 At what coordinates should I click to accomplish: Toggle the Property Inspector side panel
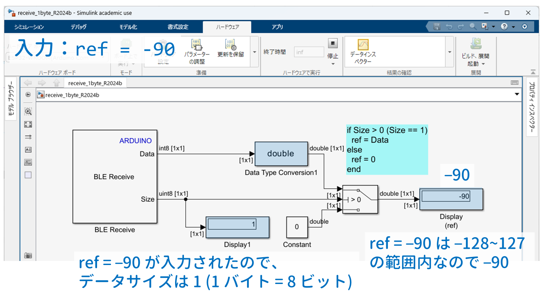(x=532, y=107)
